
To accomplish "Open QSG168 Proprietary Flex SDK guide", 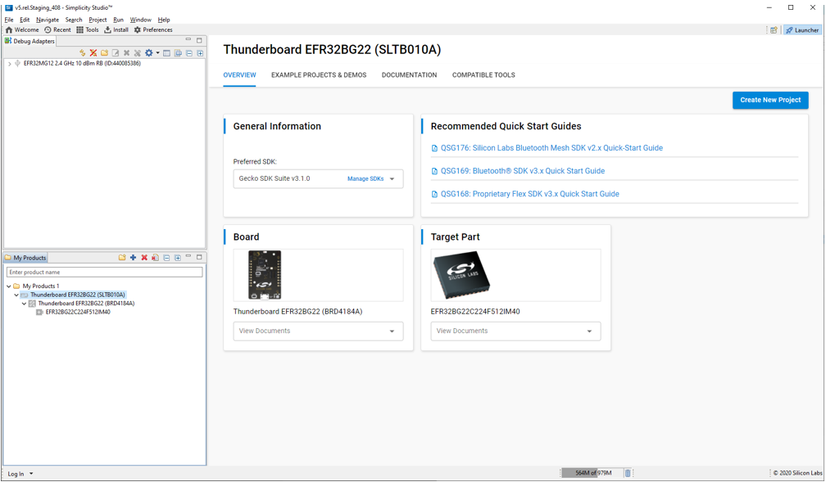I will pyautogui.click(x=530, y=194).
